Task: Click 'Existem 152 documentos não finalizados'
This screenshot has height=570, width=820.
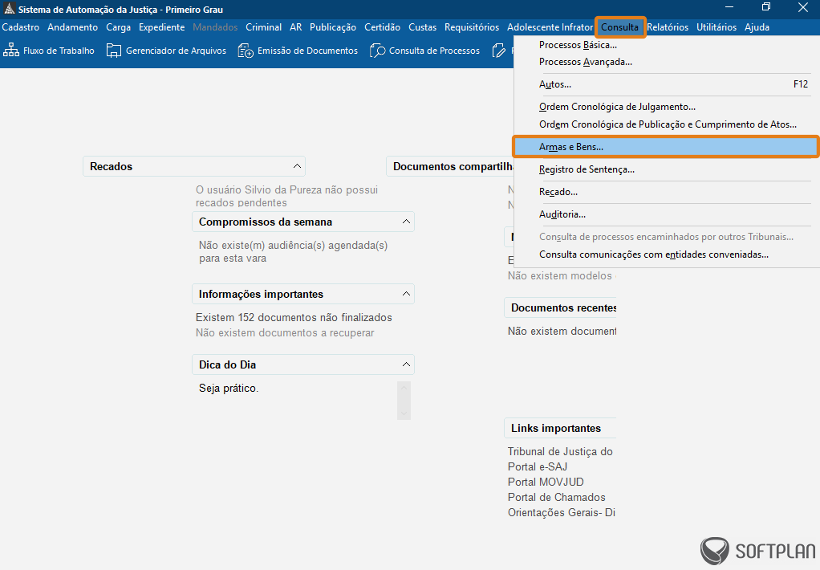Action: [x=294, y=318]
